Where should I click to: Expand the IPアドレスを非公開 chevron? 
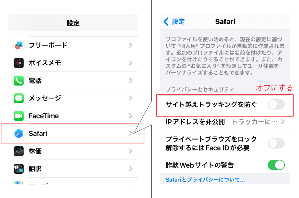[x=283, y=122]
